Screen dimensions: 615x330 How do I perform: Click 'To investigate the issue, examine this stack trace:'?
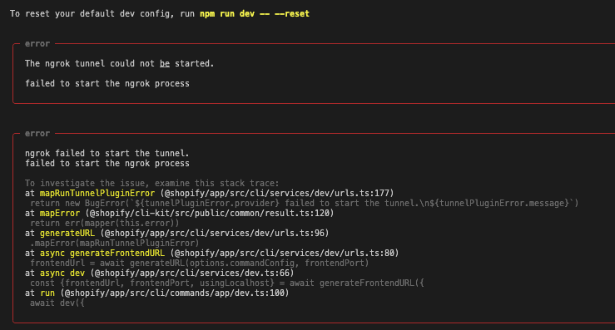point(151,184)
